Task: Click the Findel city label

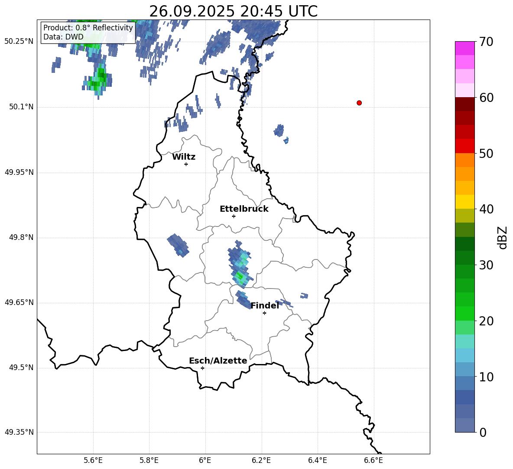Action: tap(265, 305)
